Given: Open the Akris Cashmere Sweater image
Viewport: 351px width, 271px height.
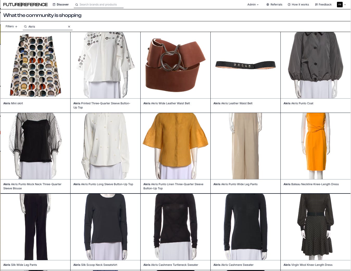Looking at the screenshot, I should (x=246, y=227).
